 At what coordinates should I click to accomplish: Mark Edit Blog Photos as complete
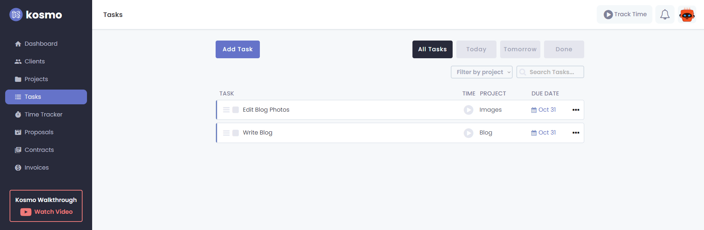pyautogui.click(x=236, y=110)
